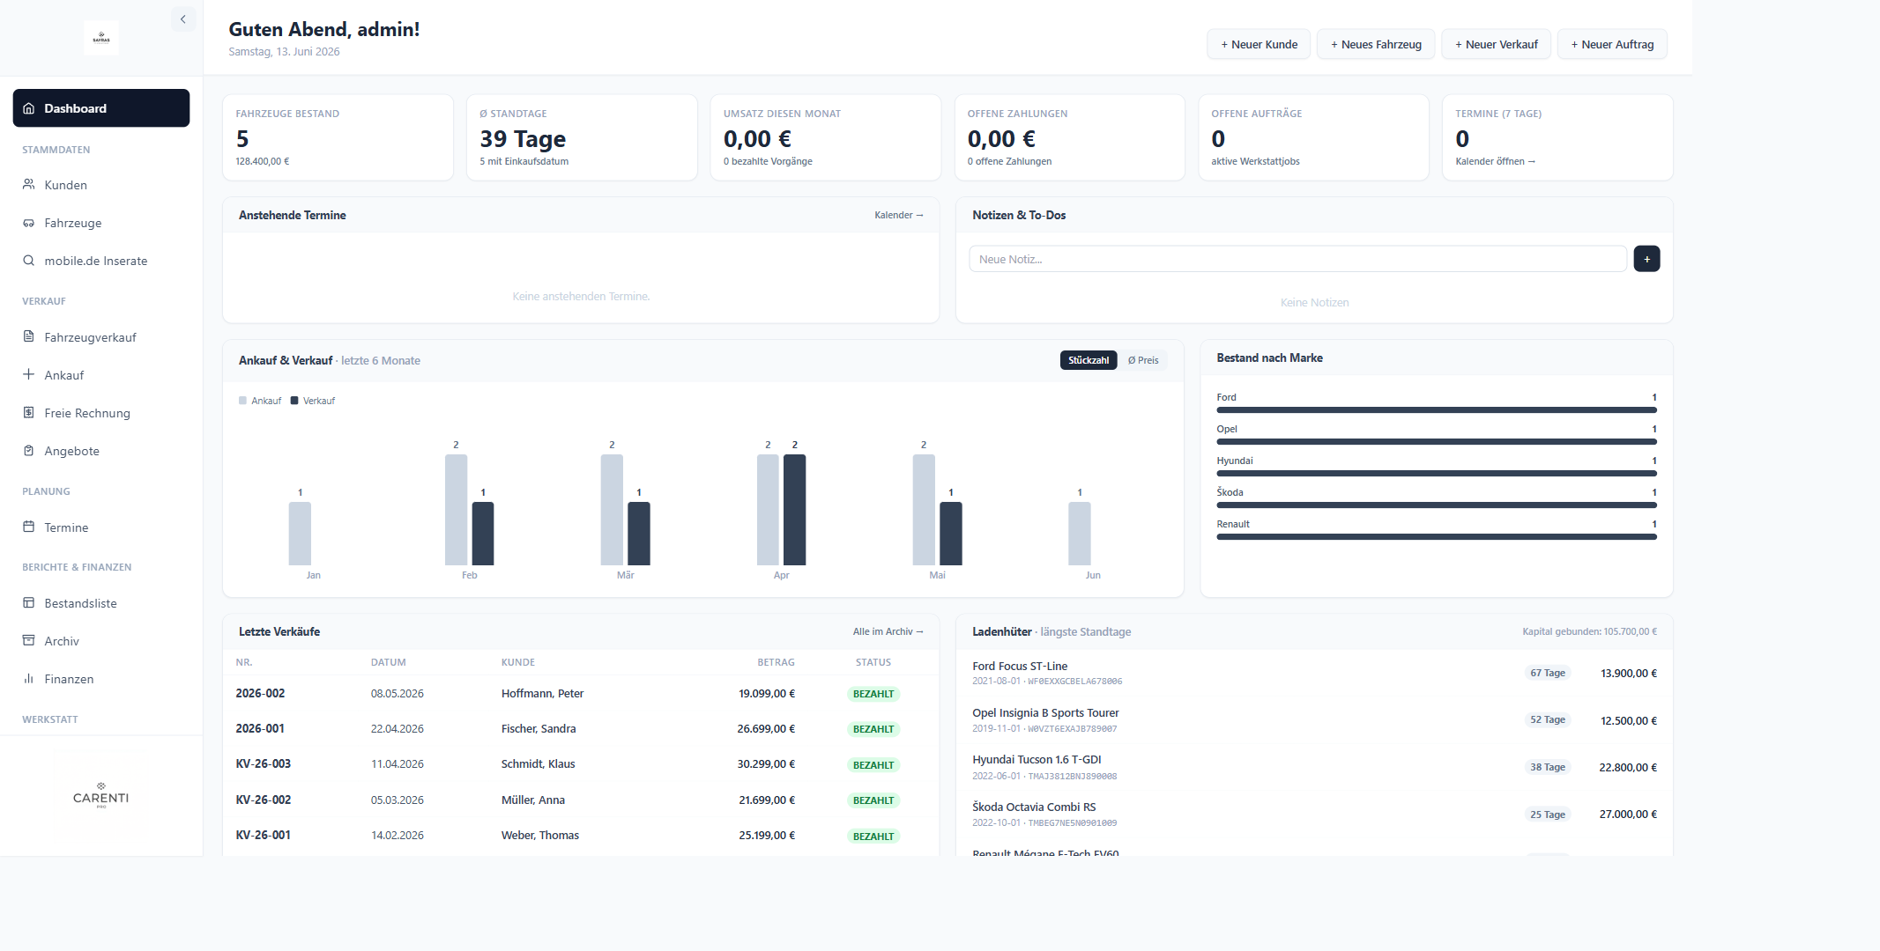Click customer Müller, Anna
Screen dimensions: 1880x951
[x=533, y=800]
